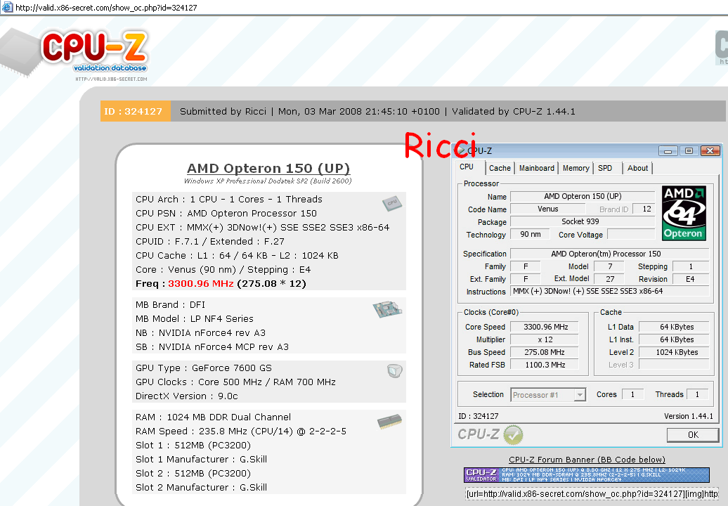Click the Internet Explorer page icon by the URL

[8, 7]
